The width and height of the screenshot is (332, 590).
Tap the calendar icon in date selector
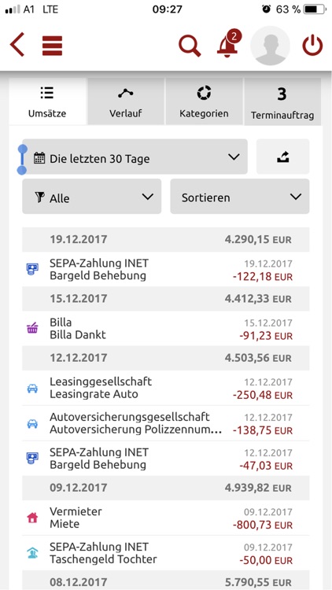(x=39, y=157)
